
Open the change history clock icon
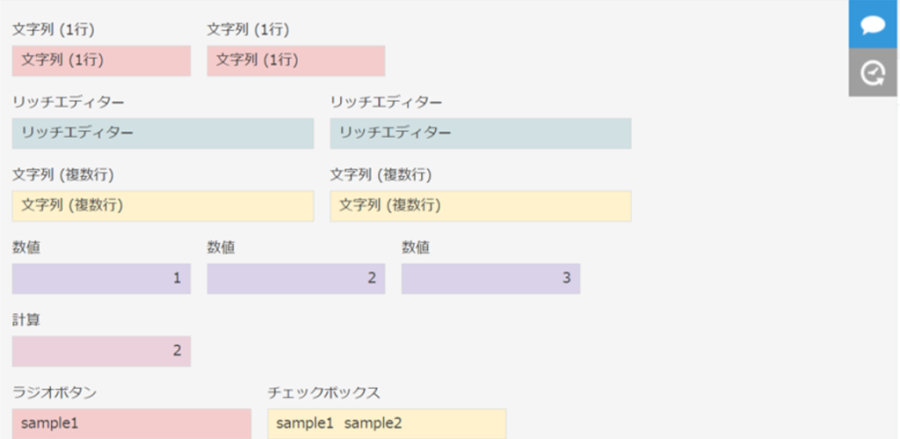[x=873, y=72]
